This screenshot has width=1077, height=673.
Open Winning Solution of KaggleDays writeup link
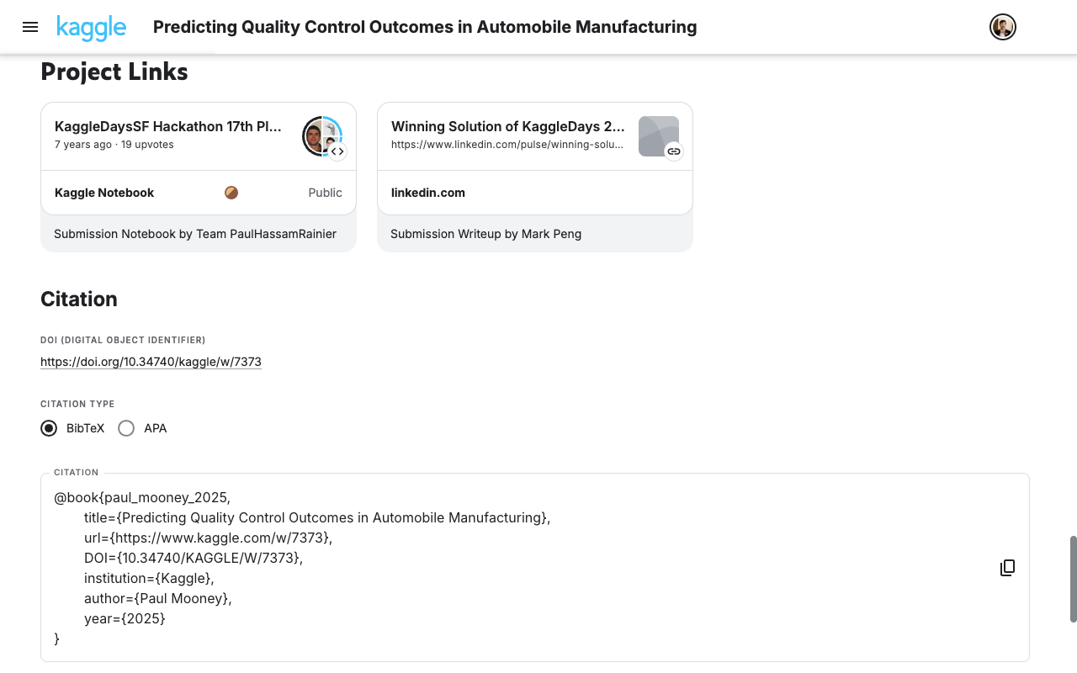pyautogui.click(x=508, y=126)
